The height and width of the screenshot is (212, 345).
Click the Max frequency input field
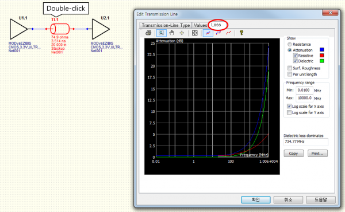[305, 98]
